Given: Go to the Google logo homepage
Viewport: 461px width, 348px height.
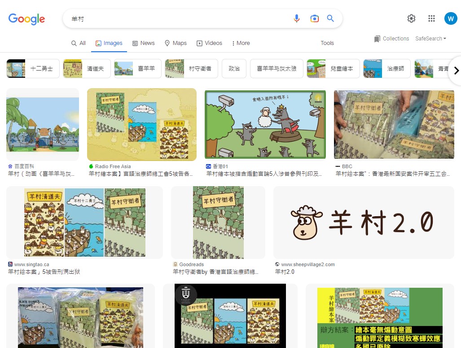Looking at the screenshot, I should click(x=26, y=19).
